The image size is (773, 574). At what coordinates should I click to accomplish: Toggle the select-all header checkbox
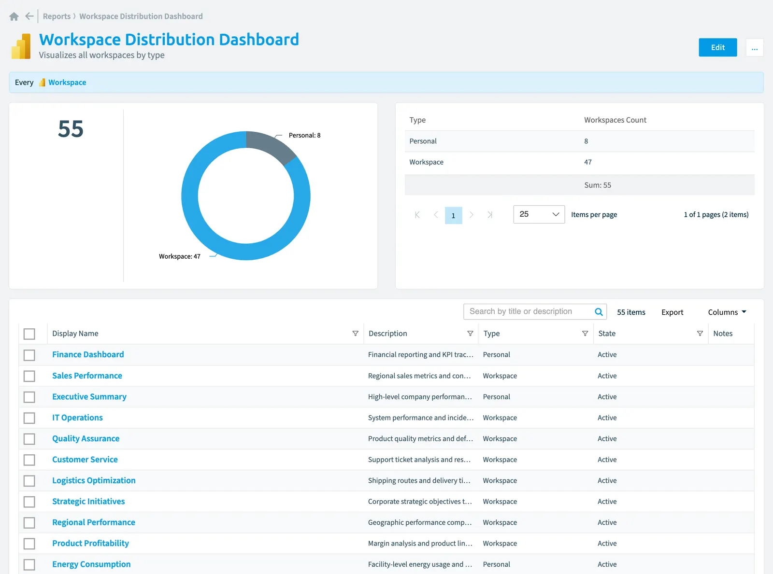29,334
